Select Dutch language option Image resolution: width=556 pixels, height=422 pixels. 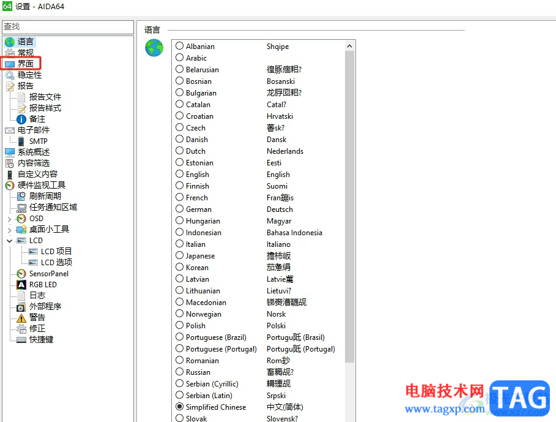click(179, 151)
